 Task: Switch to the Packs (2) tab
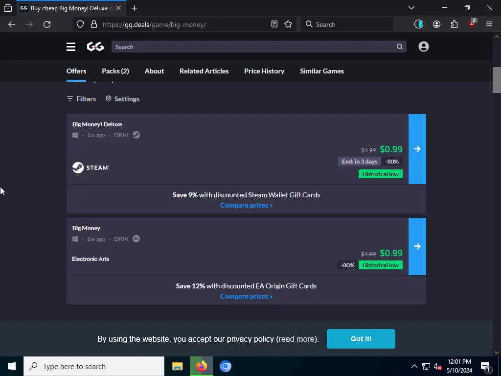pos(115,71)
